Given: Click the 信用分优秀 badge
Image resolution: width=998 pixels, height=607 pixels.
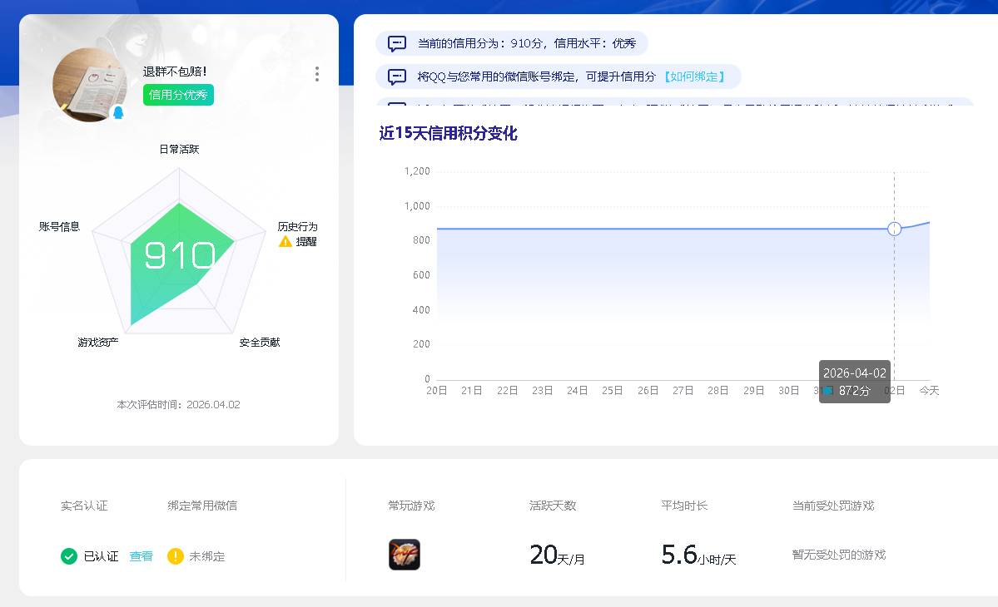Looking at the screenshot, I should point(181,96).
